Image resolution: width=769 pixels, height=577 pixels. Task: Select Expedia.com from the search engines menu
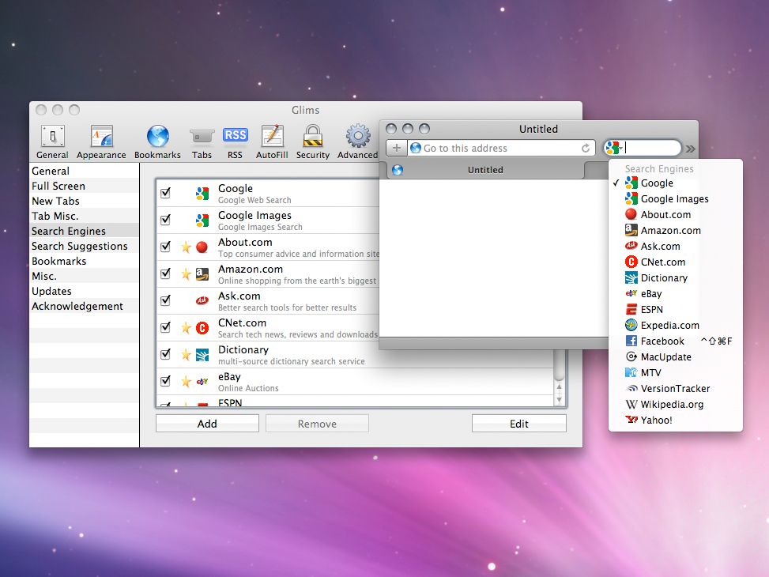tap(675, 326)
